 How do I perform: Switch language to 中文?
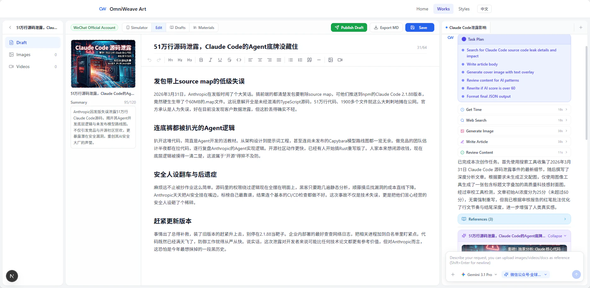tap(484, 9)
